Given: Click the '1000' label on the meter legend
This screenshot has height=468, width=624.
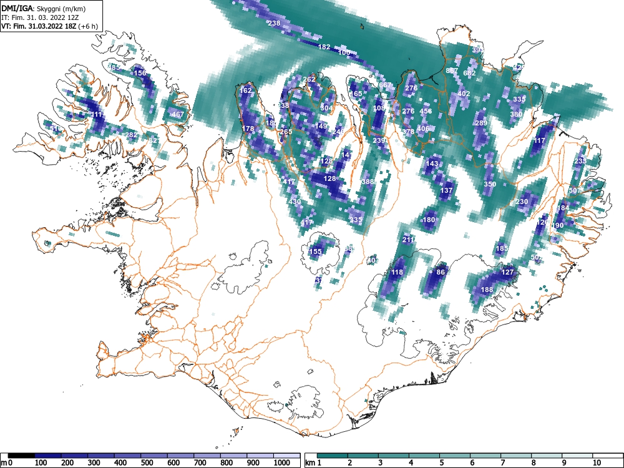Looking at the screenshot, I should coord(282,463).
